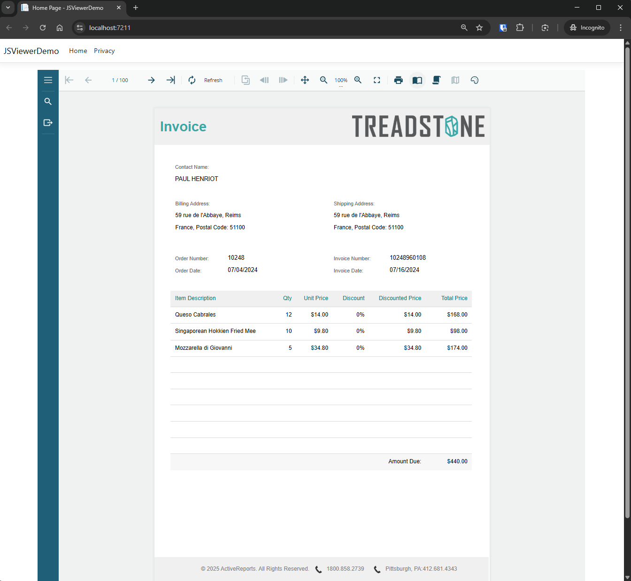Image resolution: width=631 pixels, height=581 pixels.
Task: Click the Refresh report button
Action: 206,80
